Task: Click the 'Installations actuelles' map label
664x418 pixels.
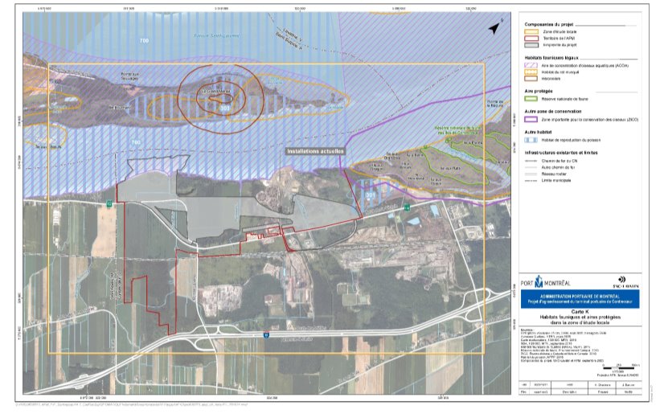Action: (x=314, y=151)
